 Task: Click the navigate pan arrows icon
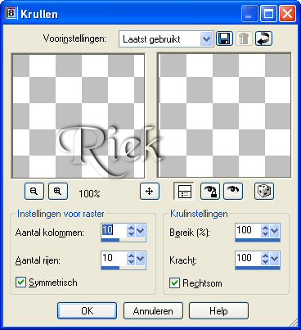[150, 192]
